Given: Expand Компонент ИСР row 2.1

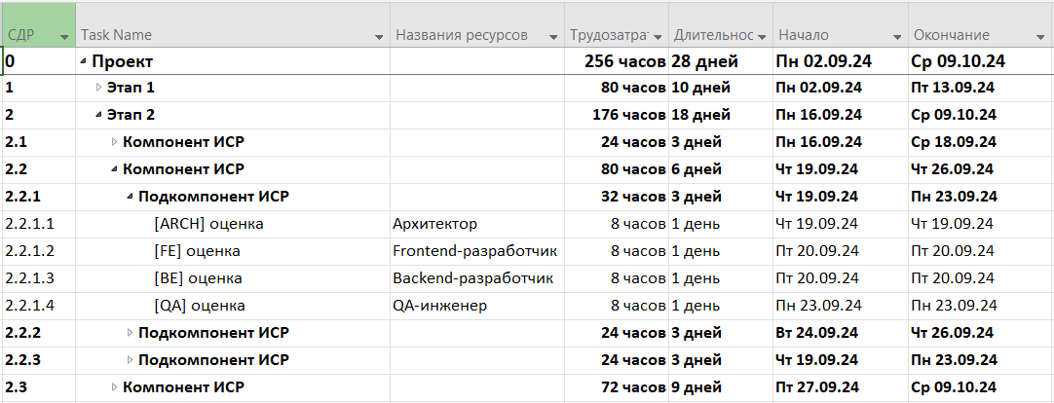Looking at the screenshot, I should (114, 142).
